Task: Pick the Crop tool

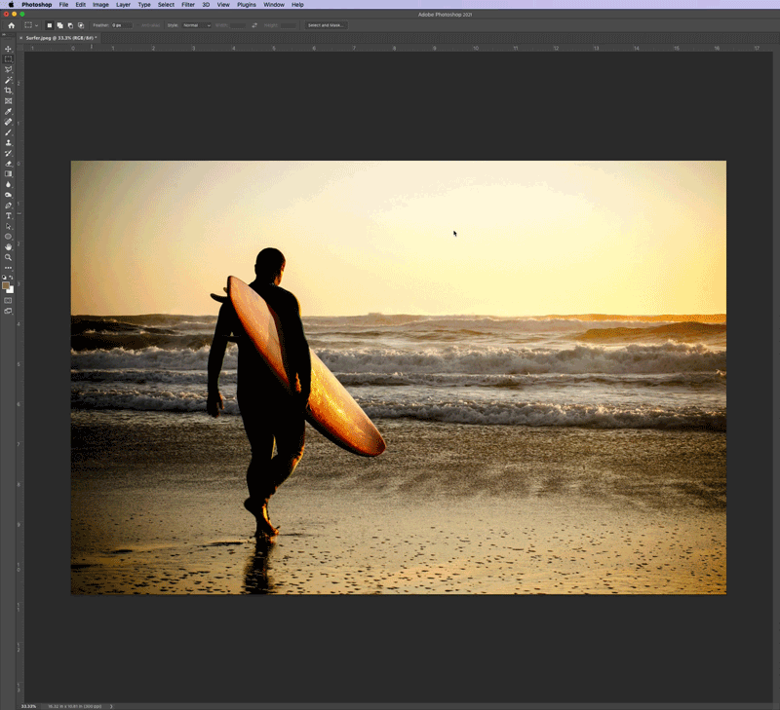Action: tap(8, 91)
